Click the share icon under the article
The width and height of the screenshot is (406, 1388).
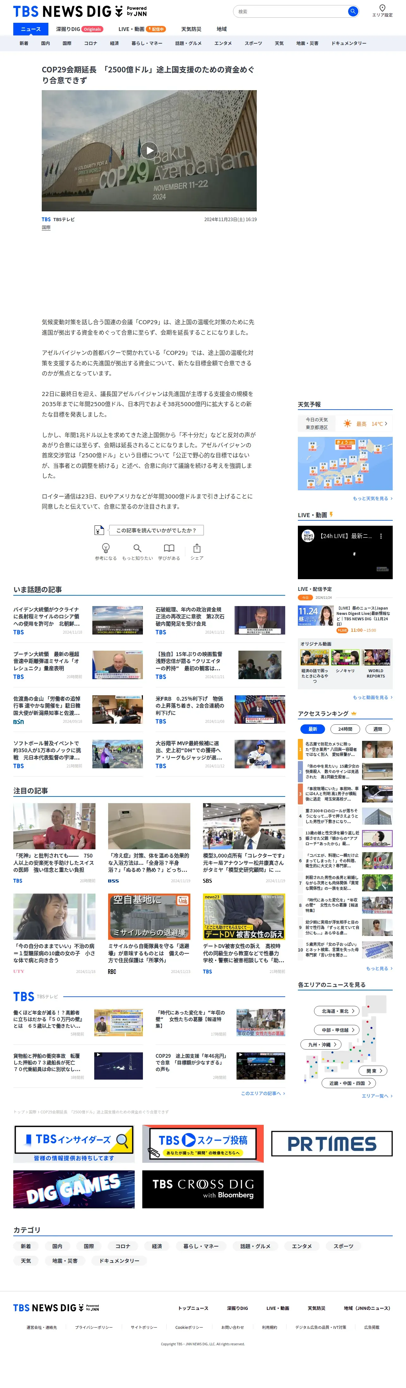click(197, 548)
